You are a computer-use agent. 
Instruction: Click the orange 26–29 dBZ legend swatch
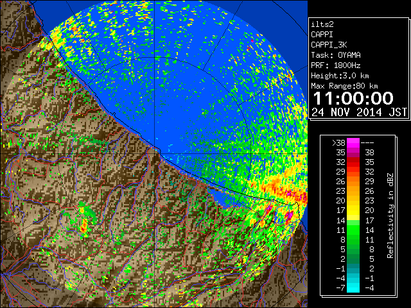click(353, 181)
